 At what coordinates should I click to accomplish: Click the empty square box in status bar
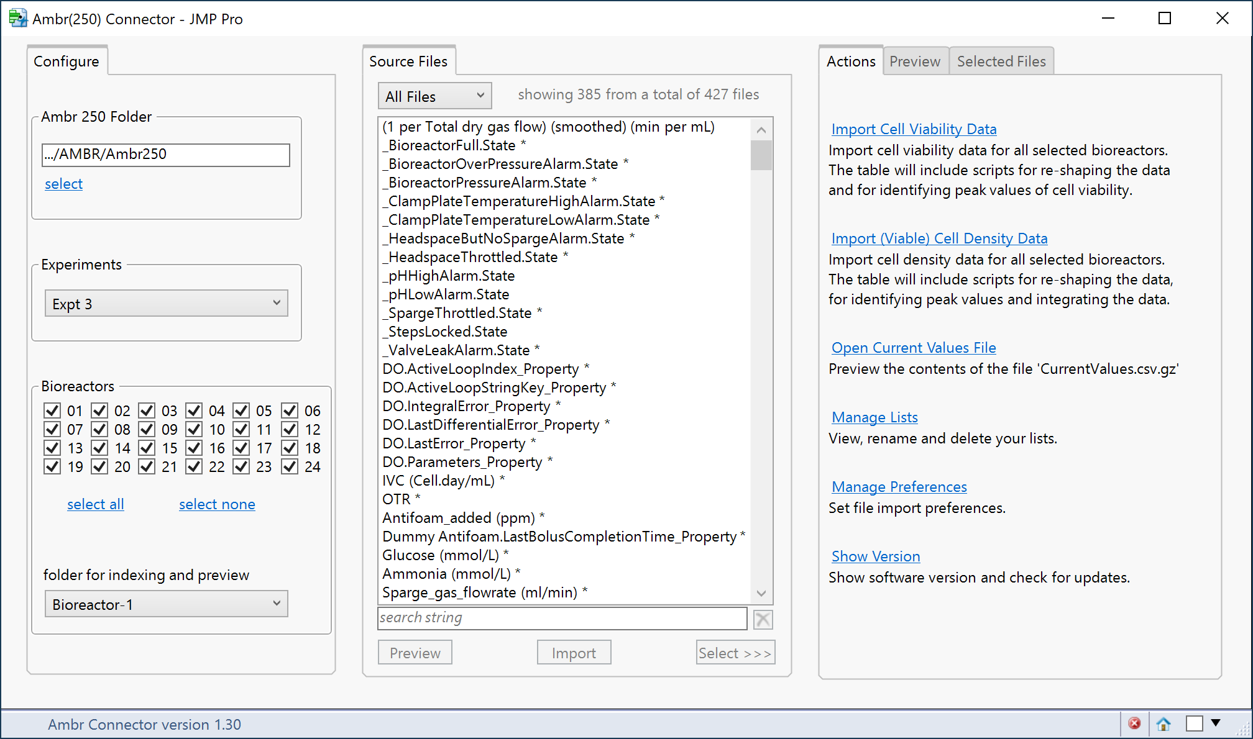pyautogui.click(x=1193, y=723)
